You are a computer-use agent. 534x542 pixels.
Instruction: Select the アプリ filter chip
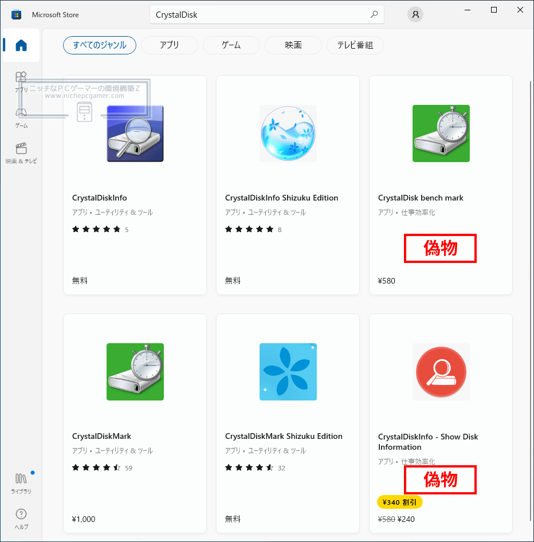point(170,45)
